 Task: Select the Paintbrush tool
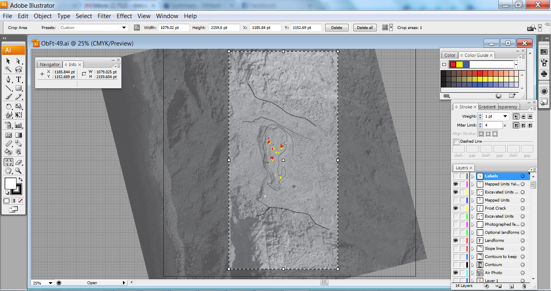tap(8, 97)
